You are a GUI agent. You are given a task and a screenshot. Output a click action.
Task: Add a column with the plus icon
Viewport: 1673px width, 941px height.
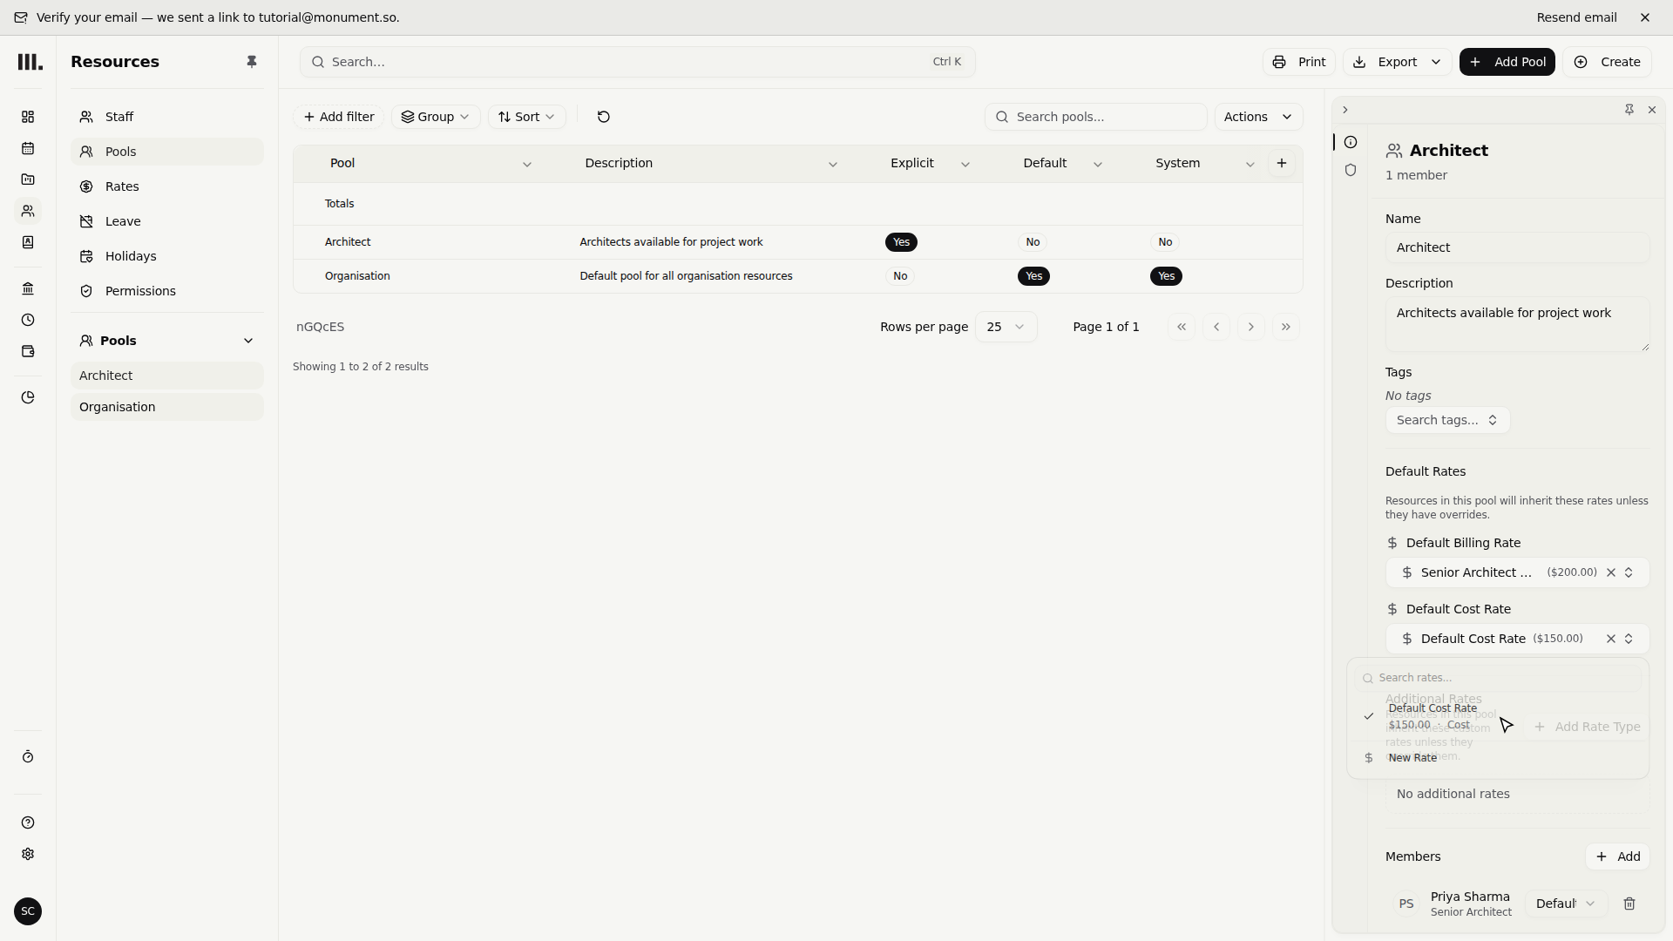[x=1282, y=163]
